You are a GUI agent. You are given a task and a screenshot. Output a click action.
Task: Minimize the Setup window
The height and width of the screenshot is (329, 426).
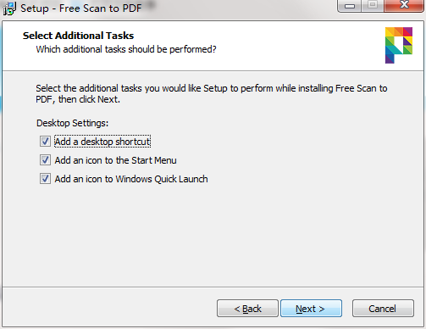tap(350, 6)
